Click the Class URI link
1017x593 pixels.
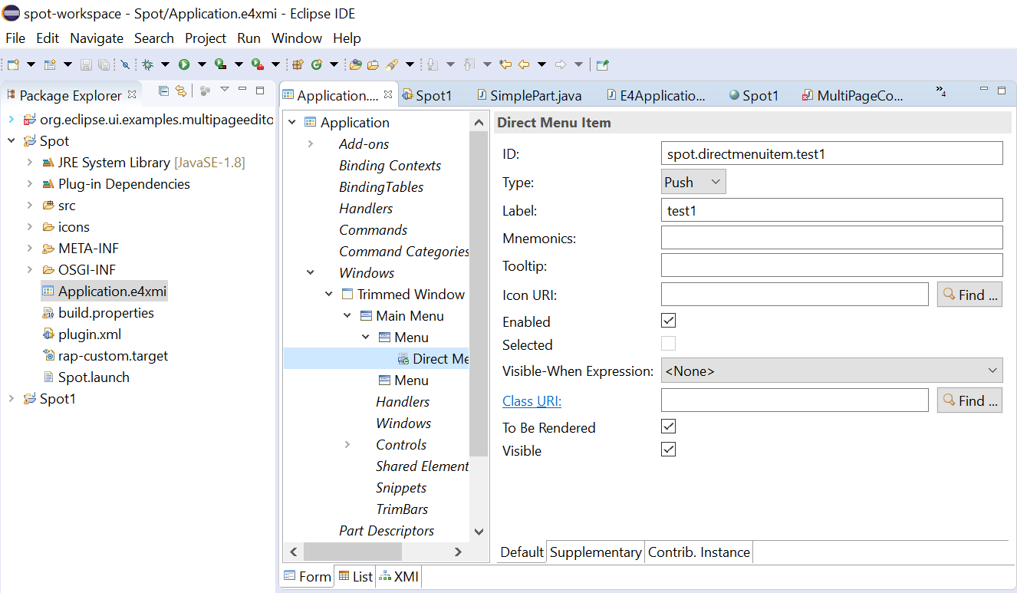532,400
